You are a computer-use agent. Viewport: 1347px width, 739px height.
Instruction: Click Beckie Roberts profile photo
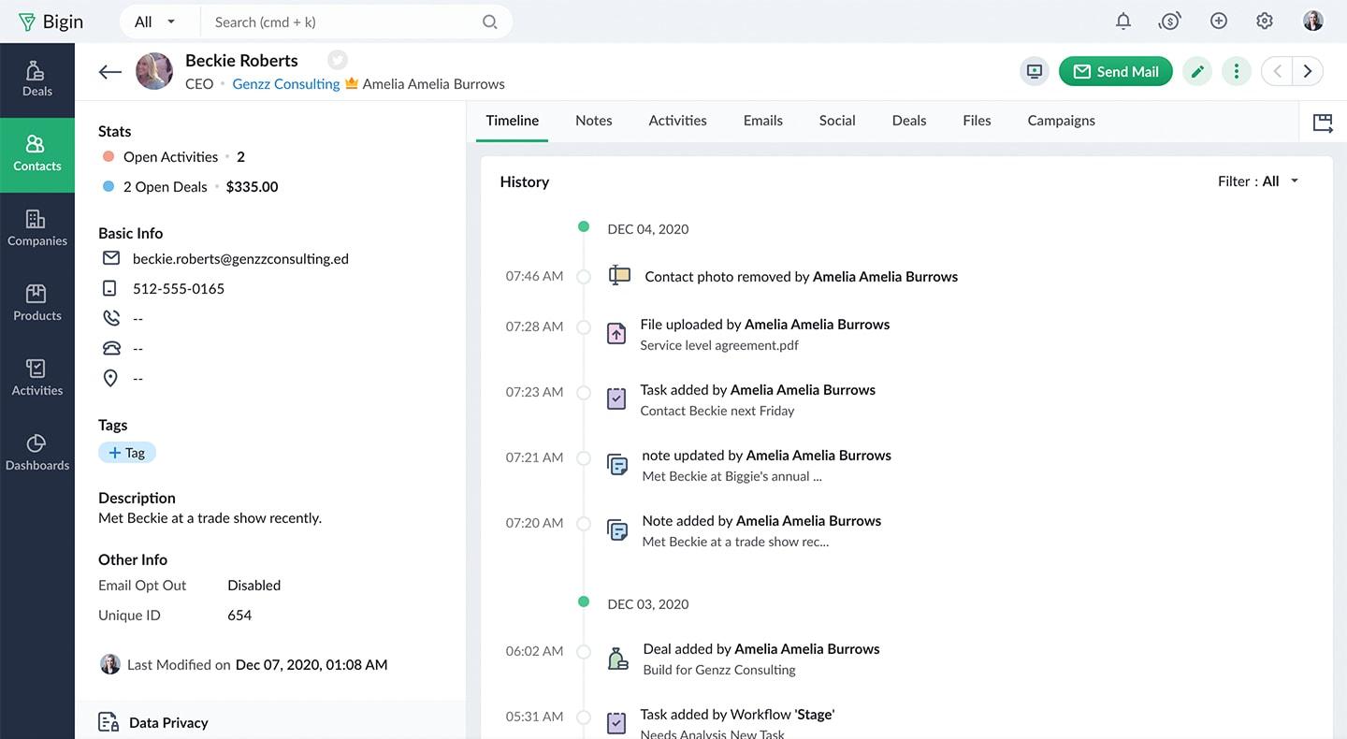pos(154,71)
